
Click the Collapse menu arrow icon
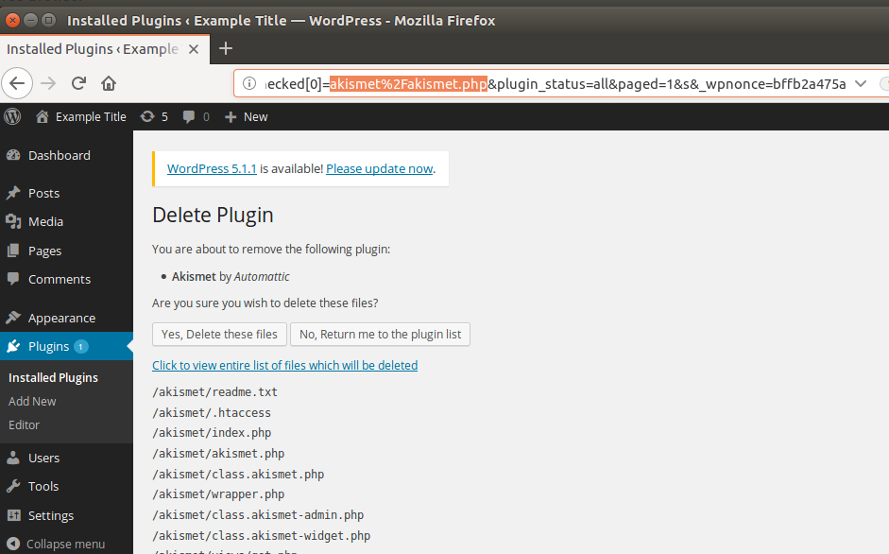point(13,544)
